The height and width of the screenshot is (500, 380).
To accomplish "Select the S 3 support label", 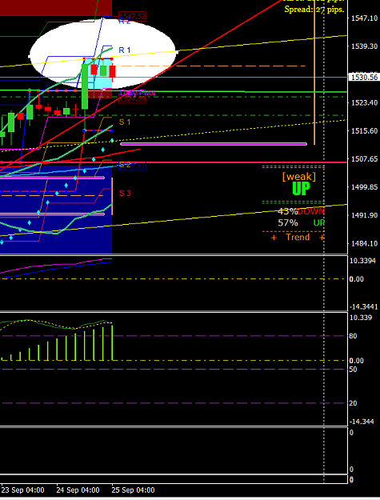I will [125, 193].
